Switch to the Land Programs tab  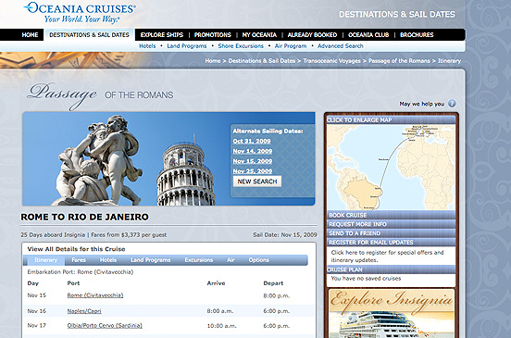151,260
